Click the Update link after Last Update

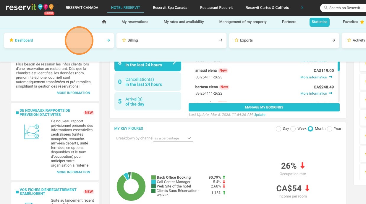click(259, 115)
